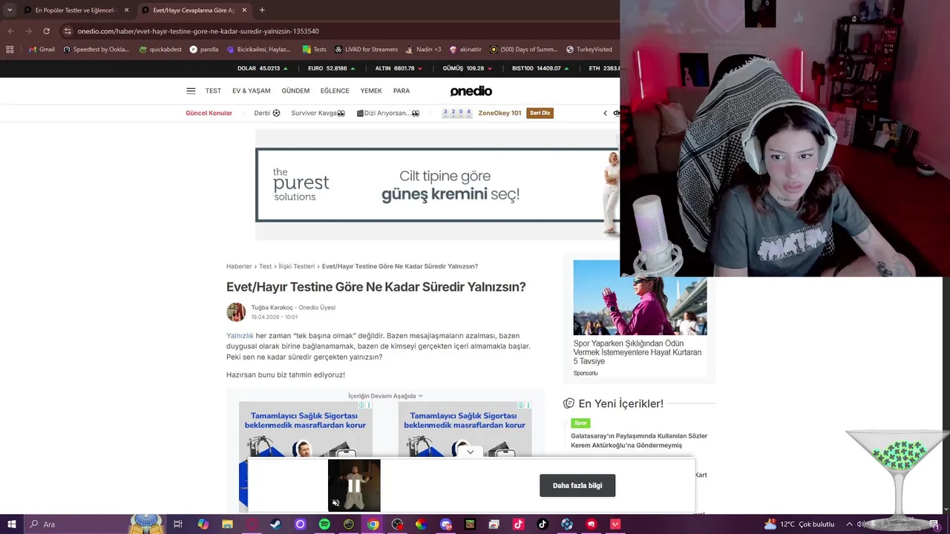The height and width of the screenshot is (534, 950).
Task: Click the Chrome address bar URL
Action: click(198, 31)
